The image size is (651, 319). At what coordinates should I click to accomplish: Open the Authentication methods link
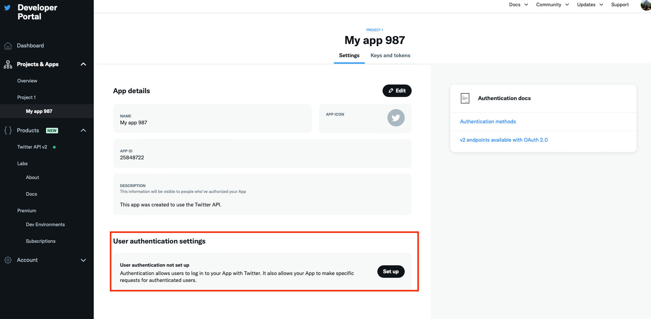[x=488, y=122]
